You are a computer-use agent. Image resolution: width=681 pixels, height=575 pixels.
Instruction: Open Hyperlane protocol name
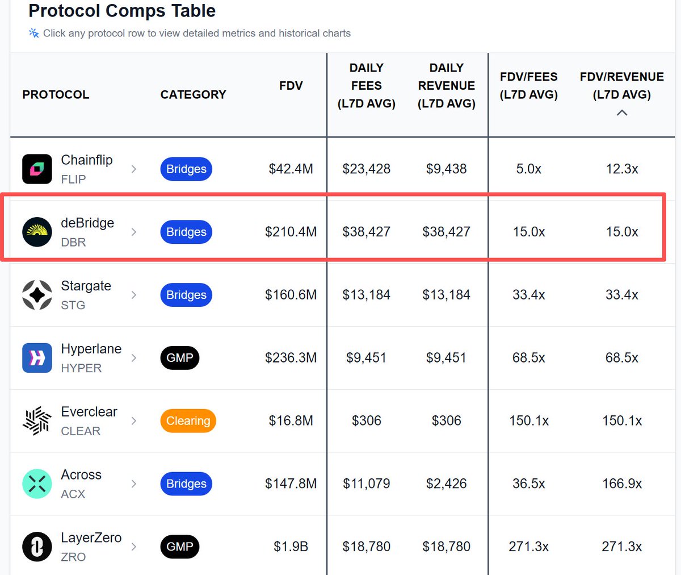tap(91, 349)
